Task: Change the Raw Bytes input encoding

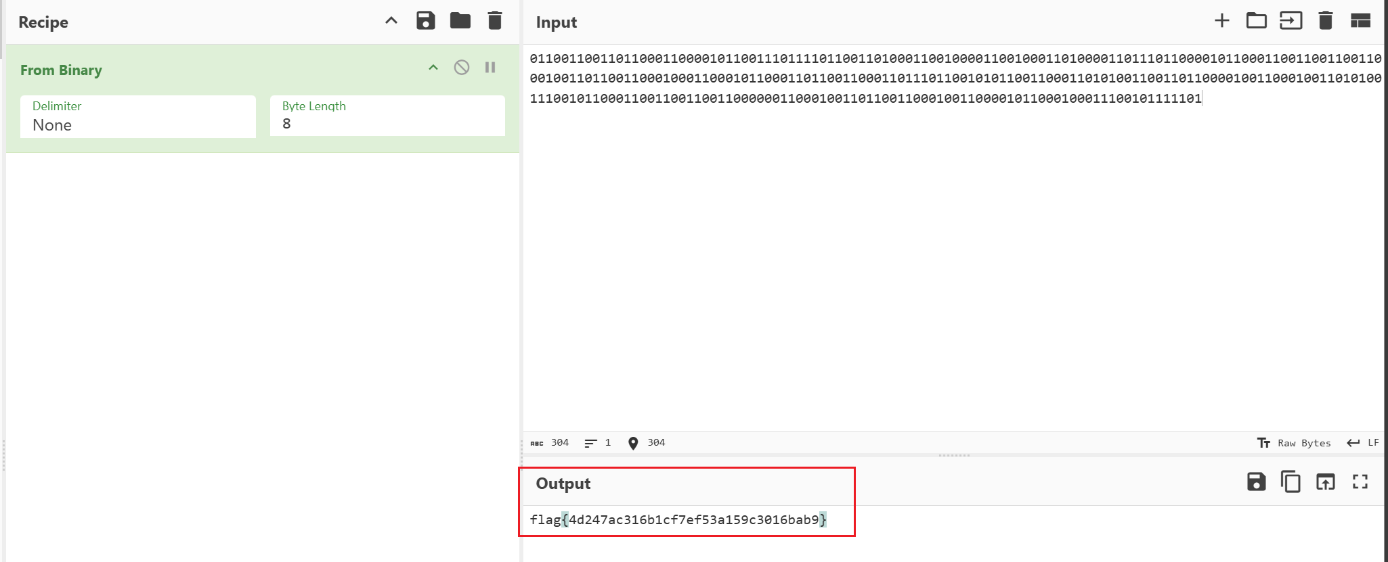Action: point(1294,443)
